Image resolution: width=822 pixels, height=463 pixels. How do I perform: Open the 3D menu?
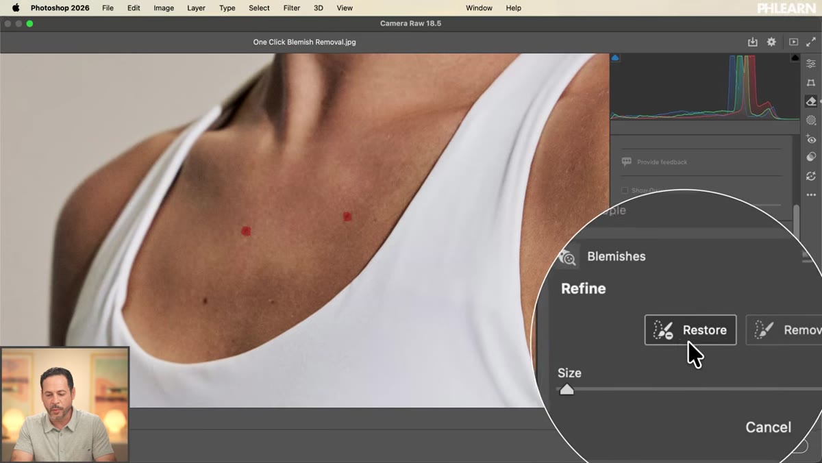click(x=319, y=8)
